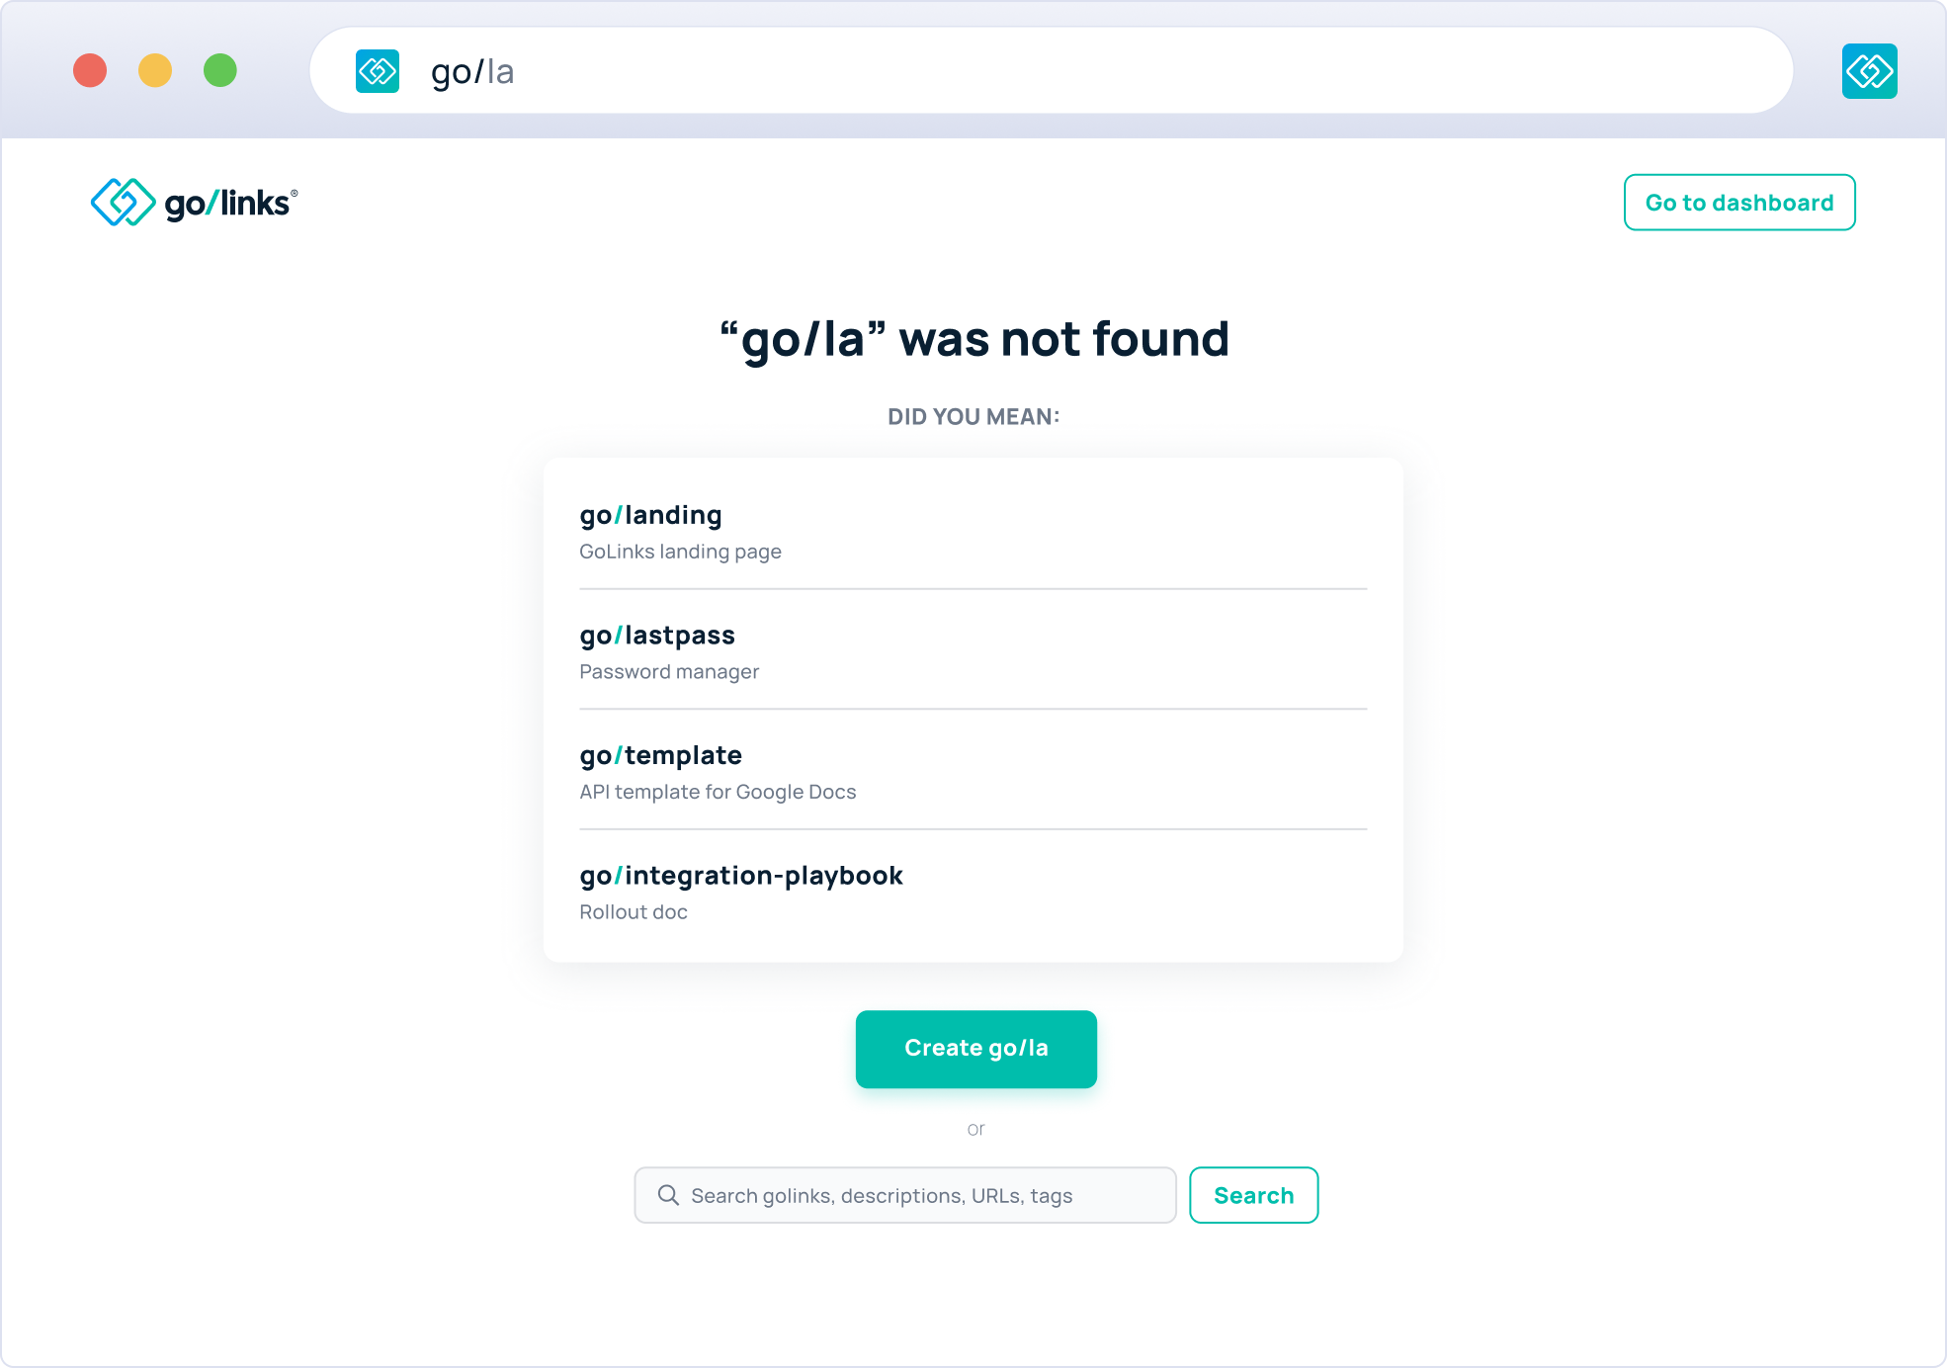Click the DID YOU MEAN heading
This screenshot has width=1947, height=1368.
974,416
